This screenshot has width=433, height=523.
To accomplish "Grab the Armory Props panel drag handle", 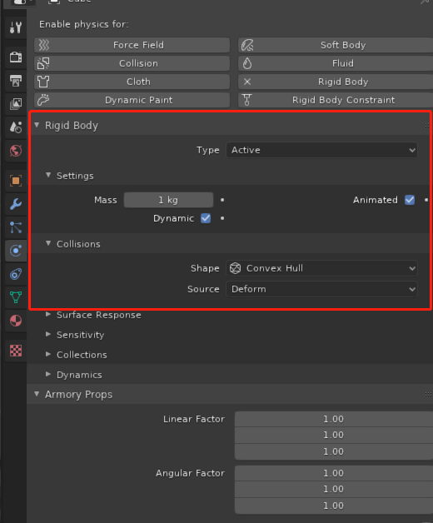I will [428, 395].
